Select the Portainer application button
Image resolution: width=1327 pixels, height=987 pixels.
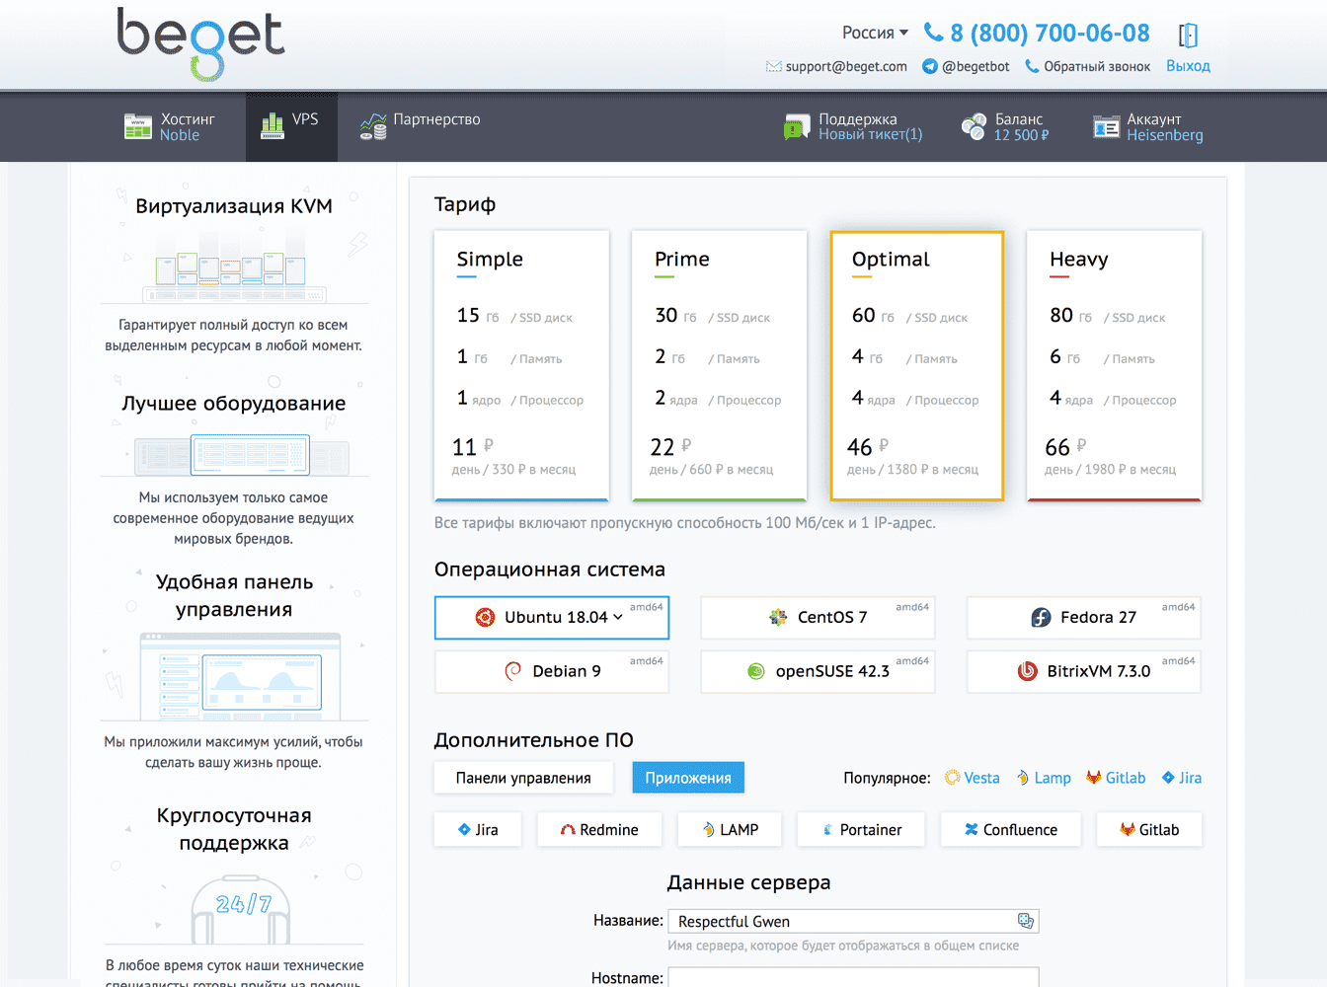coord(861,830)
